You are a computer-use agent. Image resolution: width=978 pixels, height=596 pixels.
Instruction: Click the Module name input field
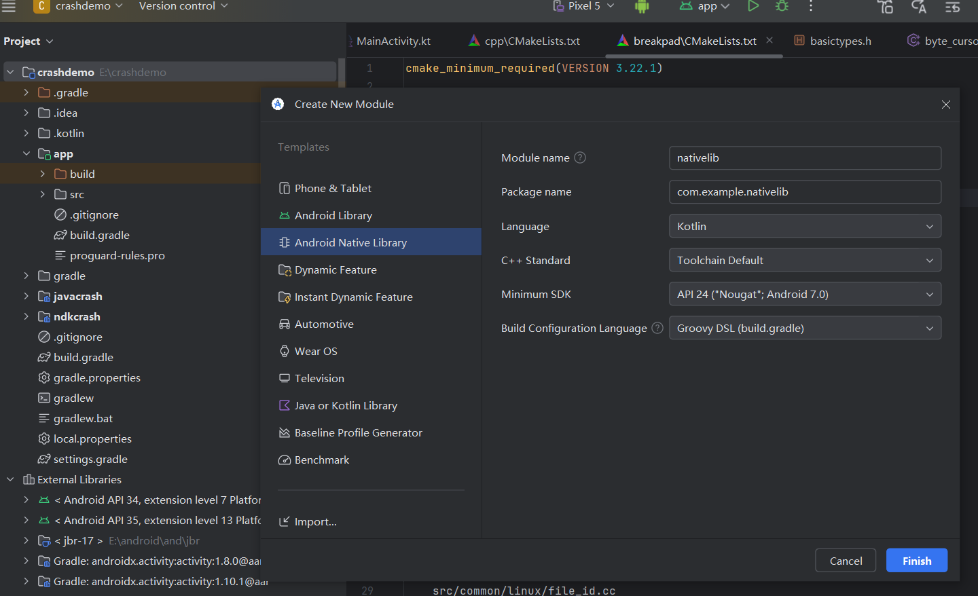[x=805, y=157]
